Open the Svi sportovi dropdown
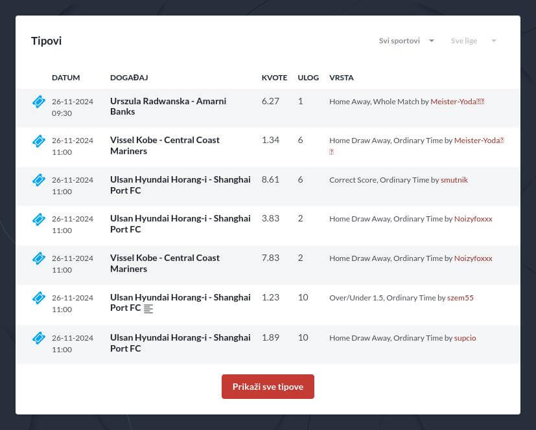 pos(400,41)
